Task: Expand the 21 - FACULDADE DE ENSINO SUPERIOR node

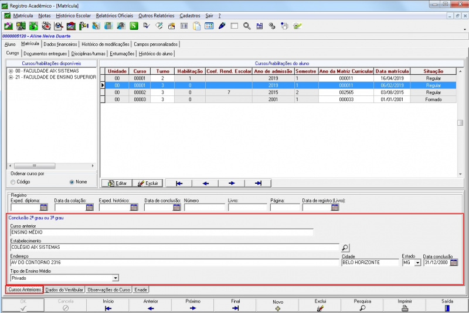Action: pyautogui.click(x=11, y=77)
